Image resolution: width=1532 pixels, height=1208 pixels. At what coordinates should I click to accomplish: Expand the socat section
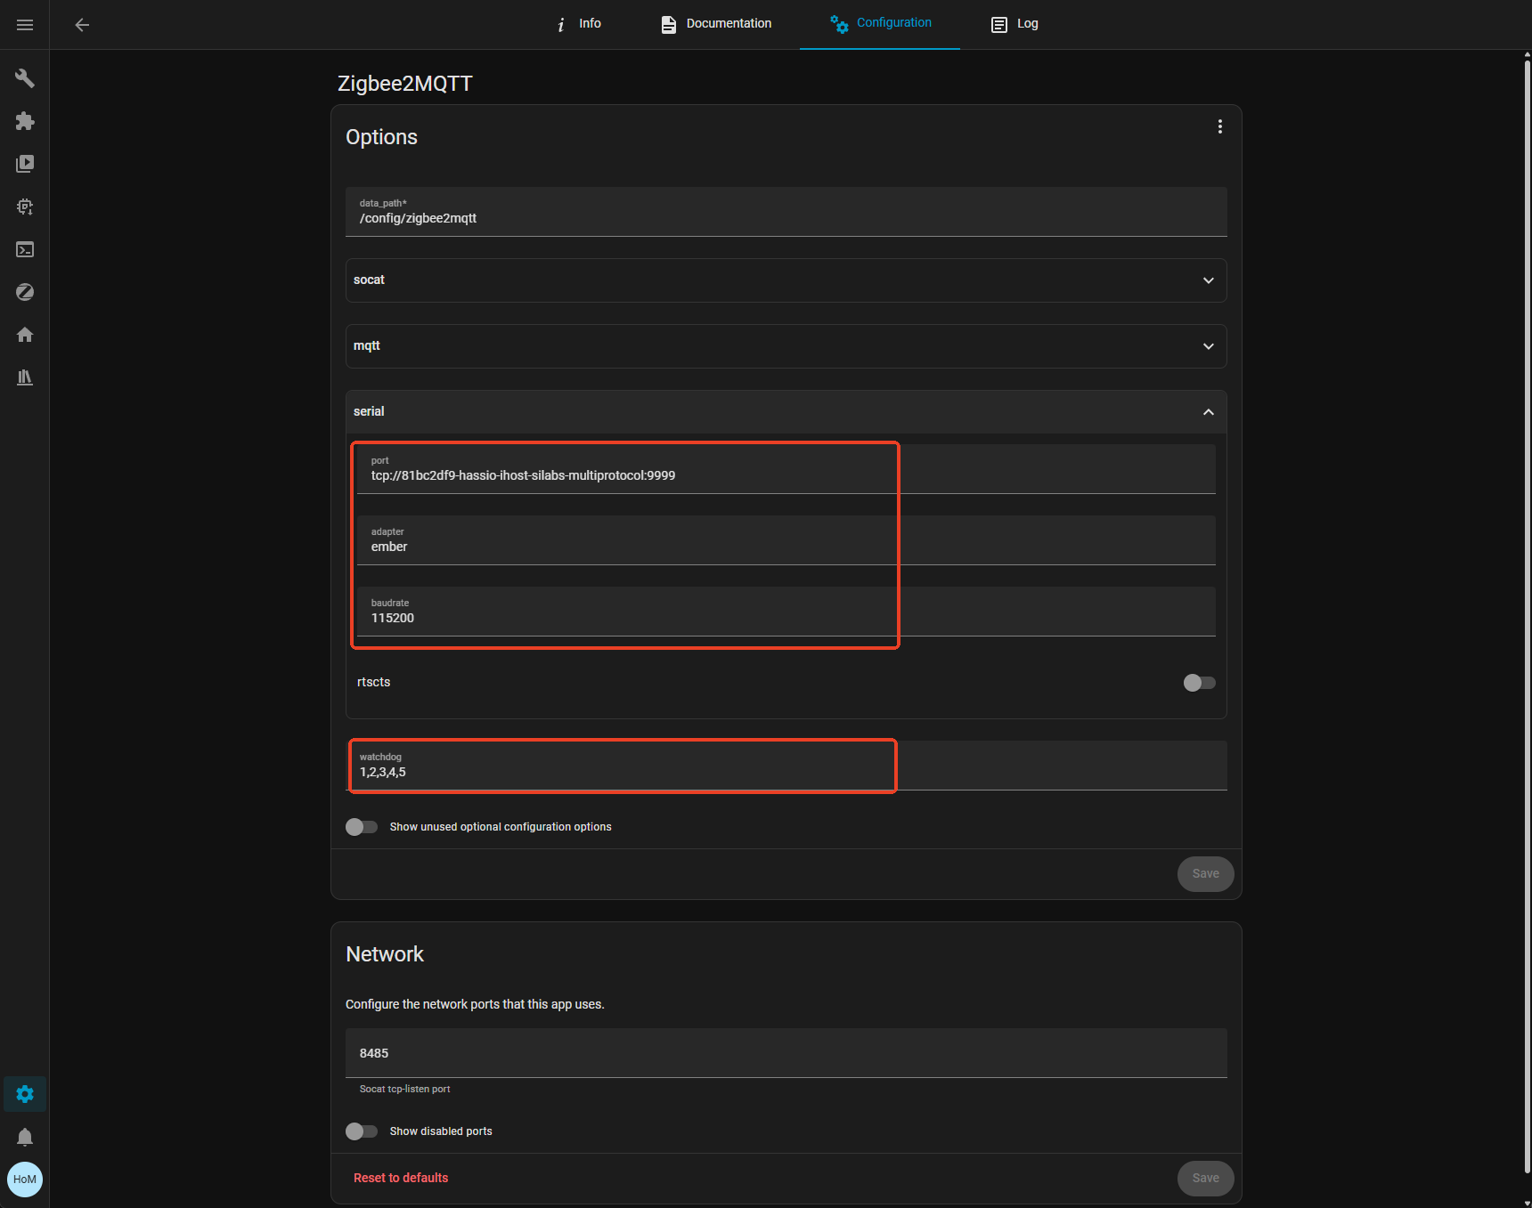[x=786, y=280]
